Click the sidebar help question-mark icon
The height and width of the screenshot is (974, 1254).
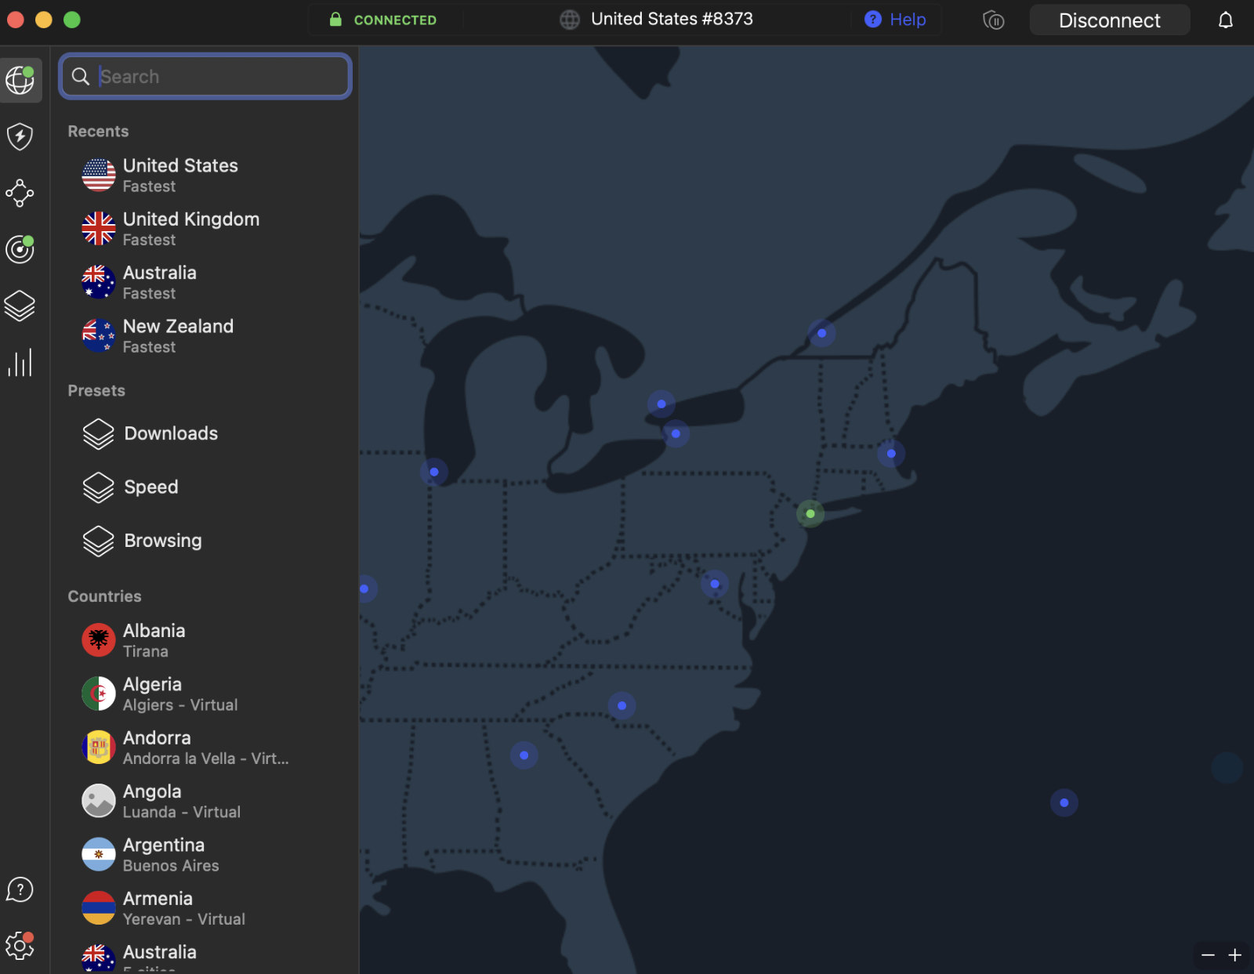[19, 889]
